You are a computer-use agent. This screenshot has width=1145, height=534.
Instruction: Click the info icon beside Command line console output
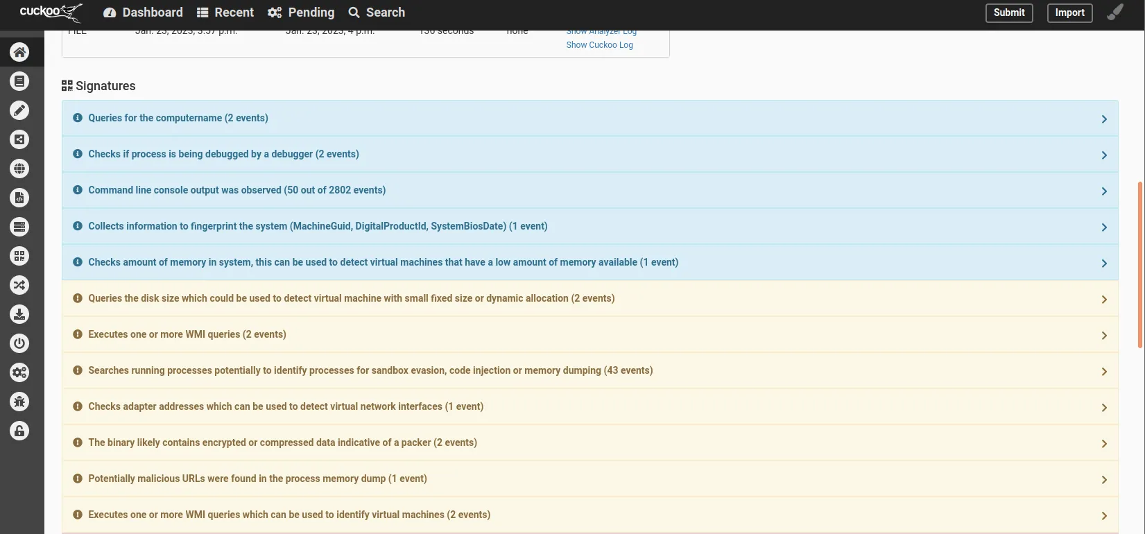click(x=78, y=190)
